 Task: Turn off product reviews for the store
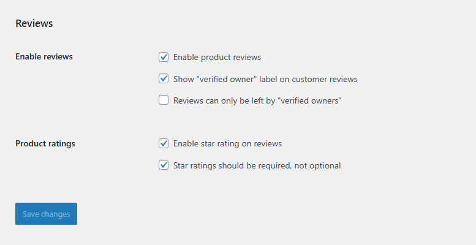(x=164, y=57)
